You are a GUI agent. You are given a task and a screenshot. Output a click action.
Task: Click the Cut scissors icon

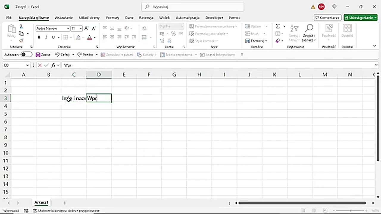coord(21,26)
